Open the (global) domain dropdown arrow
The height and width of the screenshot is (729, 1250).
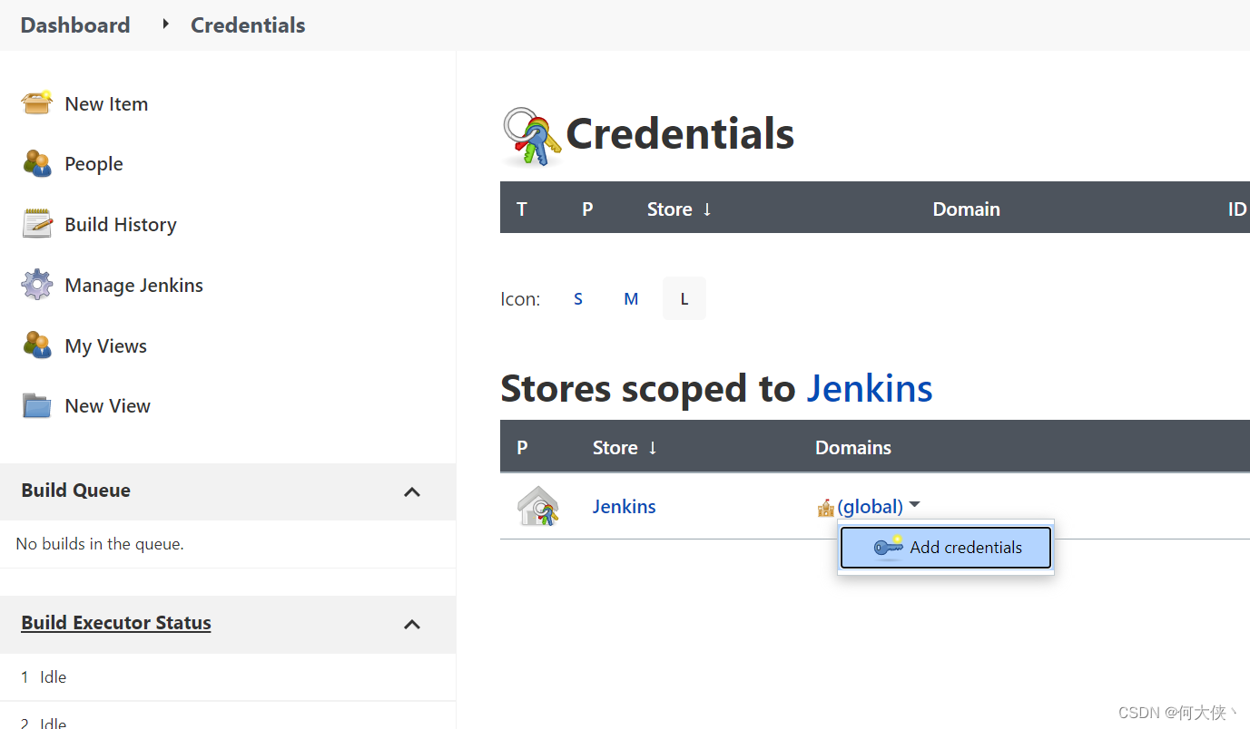coord(914,505)
